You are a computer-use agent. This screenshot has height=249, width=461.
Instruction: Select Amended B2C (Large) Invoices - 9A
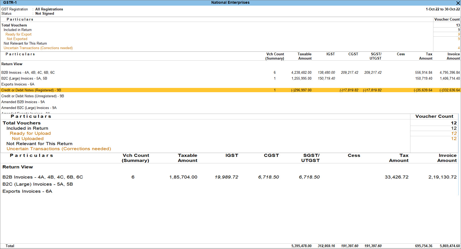29,108
